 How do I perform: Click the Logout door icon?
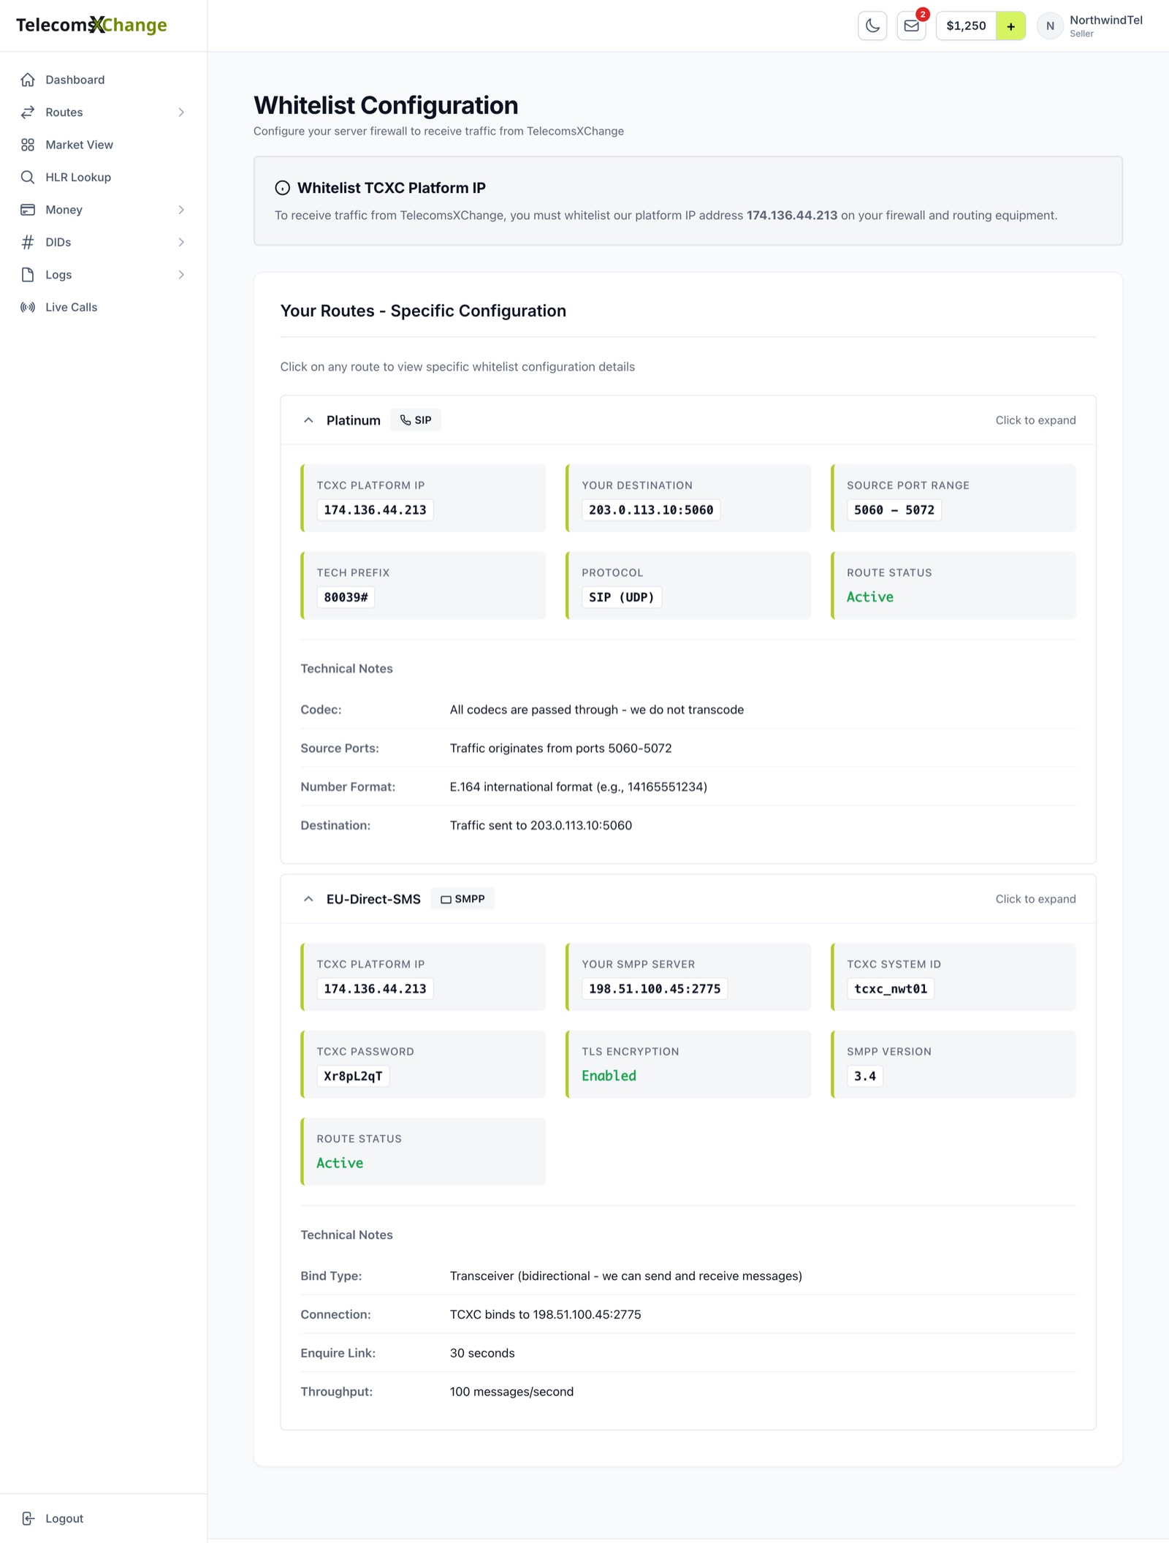tap(28, 1518)
